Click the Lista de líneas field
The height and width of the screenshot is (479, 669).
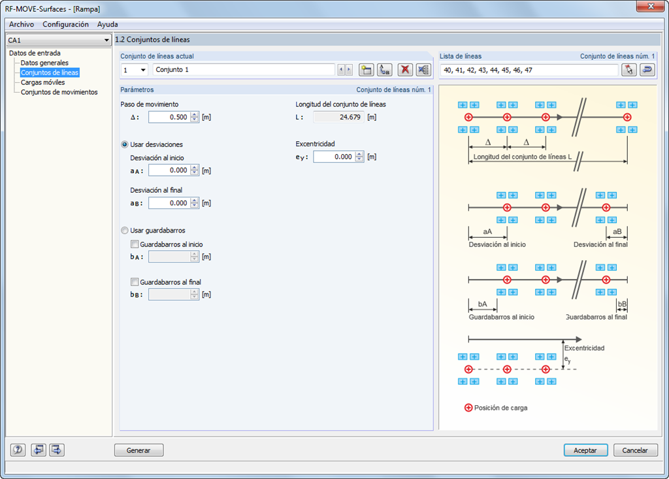pyautogui.click(x=529, y=70)
